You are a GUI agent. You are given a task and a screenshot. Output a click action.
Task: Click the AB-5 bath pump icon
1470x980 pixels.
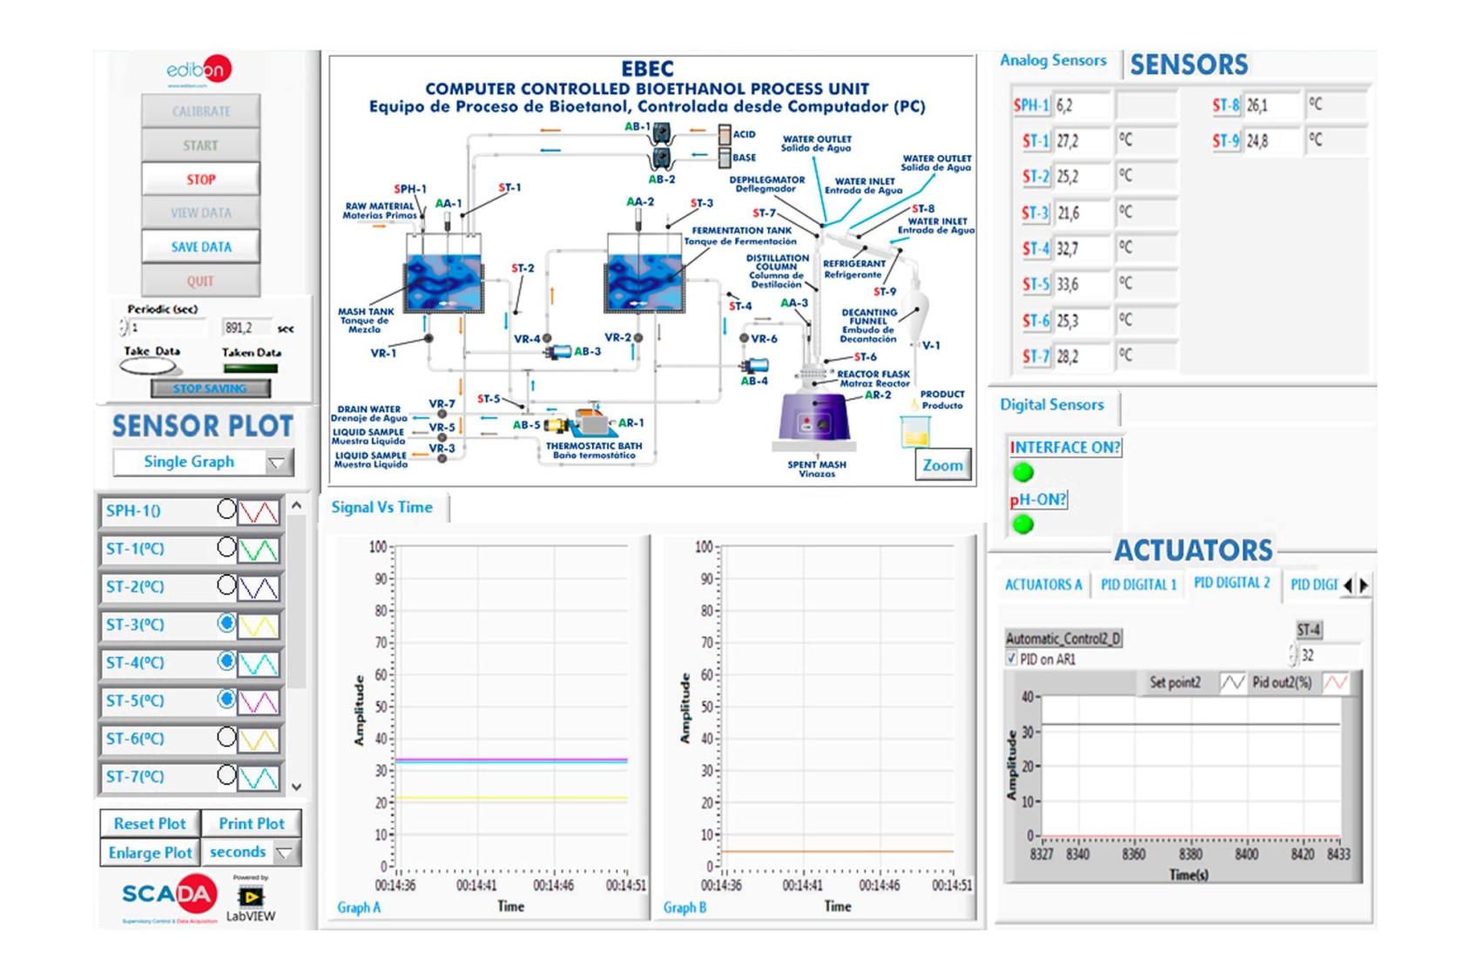pos(557,425)
